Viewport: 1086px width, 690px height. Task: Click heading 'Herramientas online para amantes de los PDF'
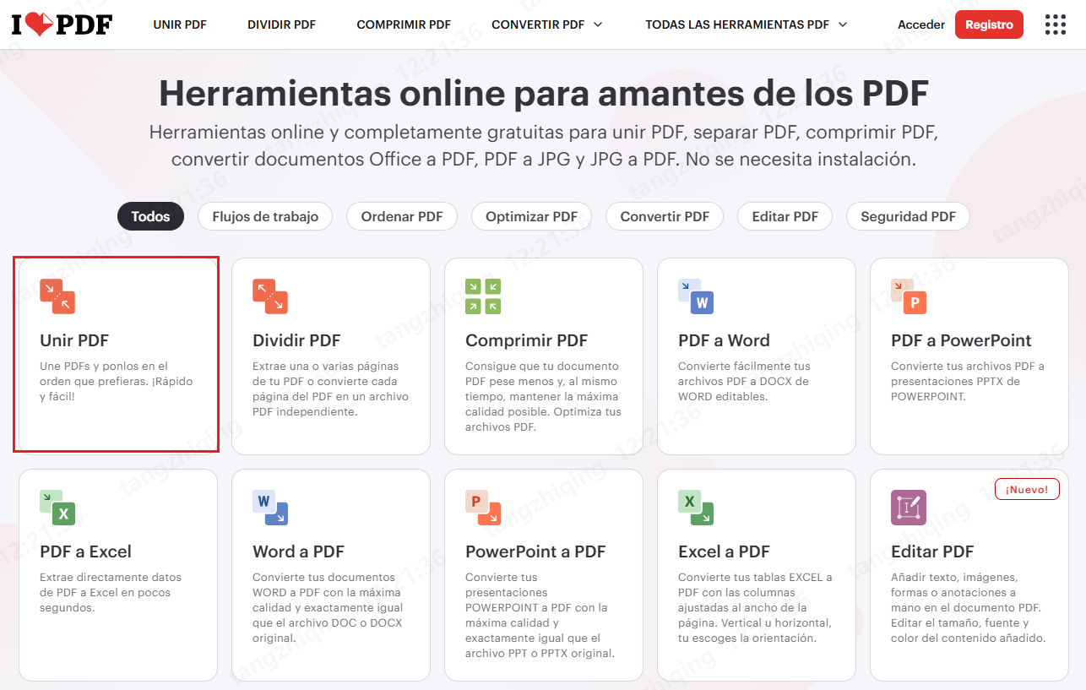point(543,93)
